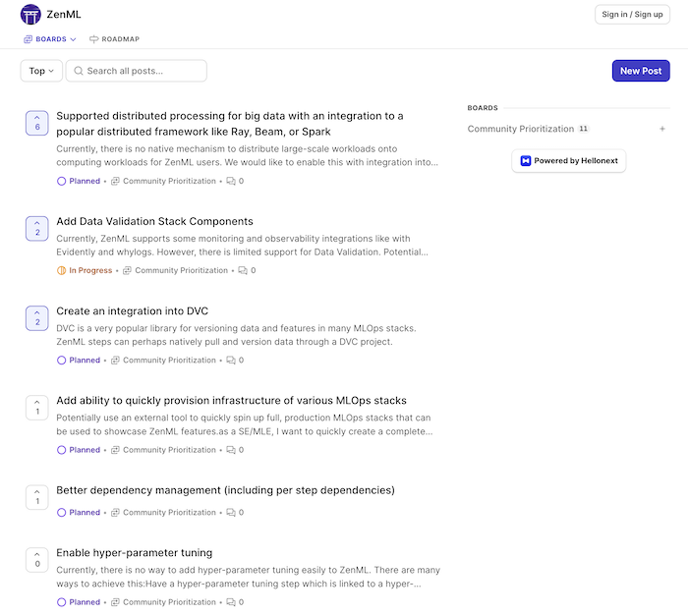Click Planned status on provision infrastructure post
The image size is (688, 615).
tap(79, 450)
